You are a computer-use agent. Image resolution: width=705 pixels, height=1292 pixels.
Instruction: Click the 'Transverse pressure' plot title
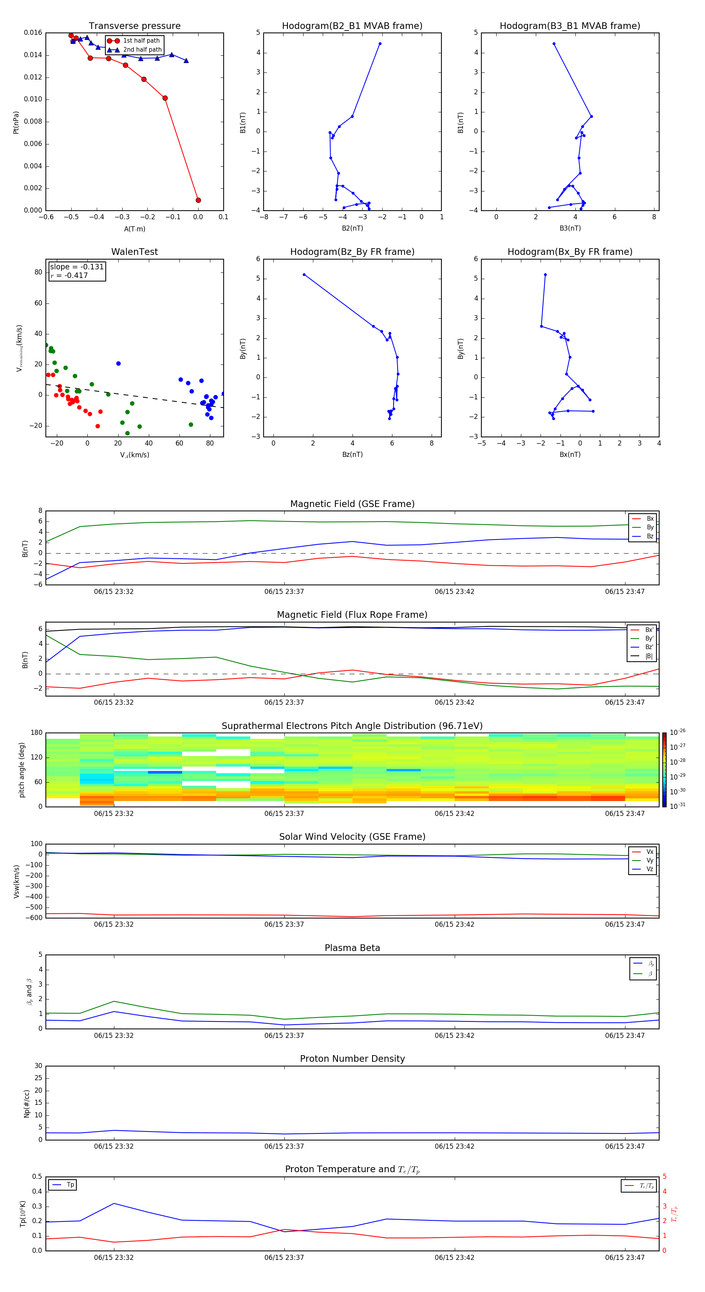point(134,26)
